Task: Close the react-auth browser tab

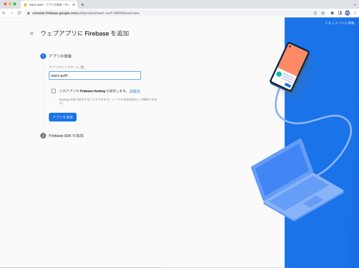Action: 74,5
